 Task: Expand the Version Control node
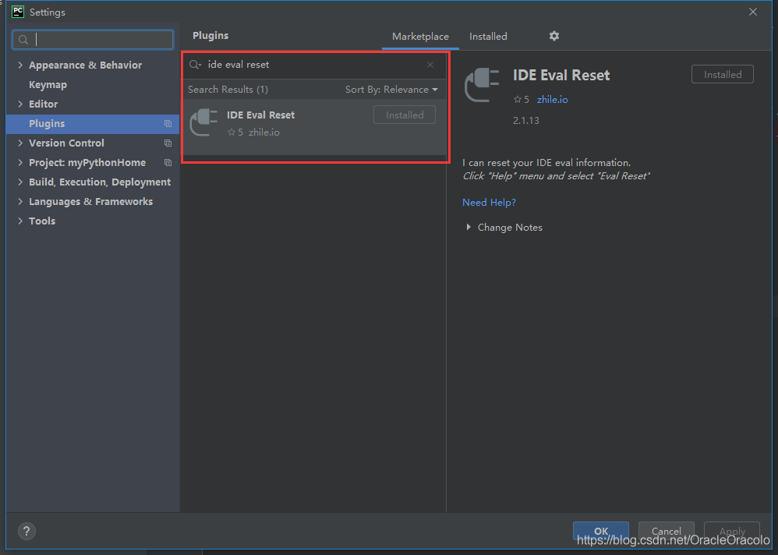coord(20,143)
